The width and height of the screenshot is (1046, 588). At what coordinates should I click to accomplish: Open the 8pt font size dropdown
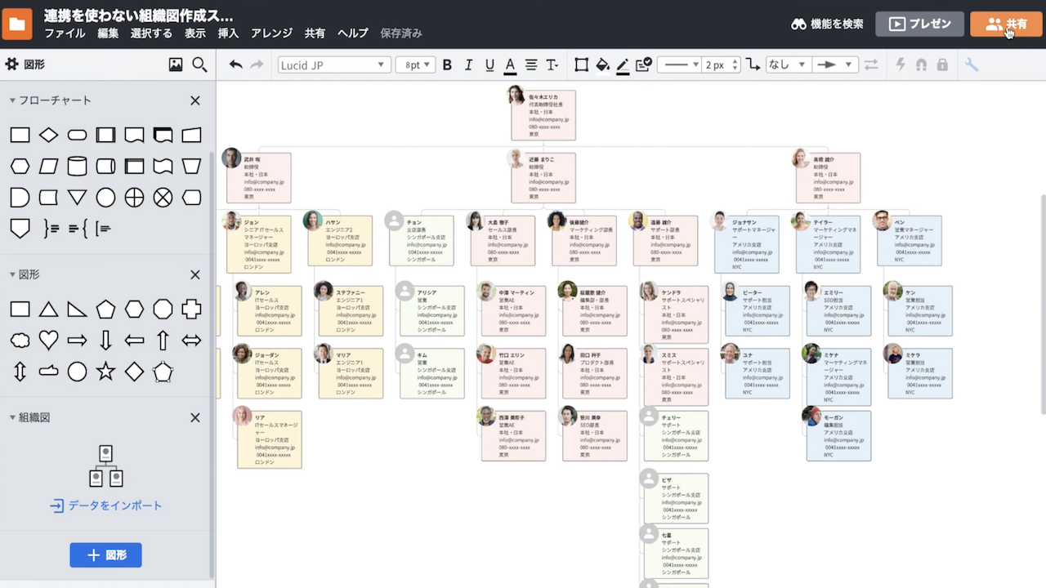(x=415, y=65)
